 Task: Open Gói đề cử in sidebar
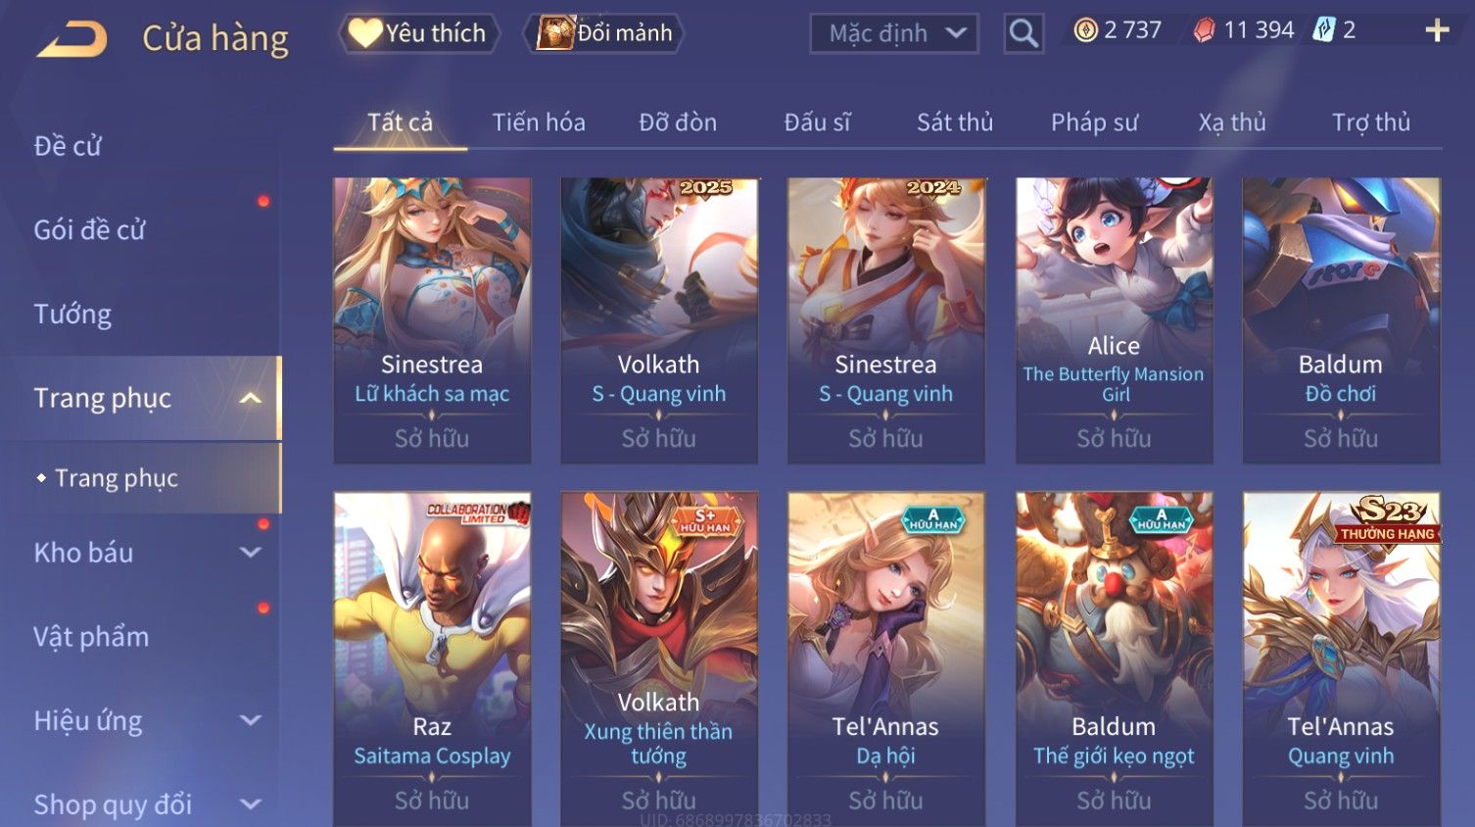click(x=89, y=230)
